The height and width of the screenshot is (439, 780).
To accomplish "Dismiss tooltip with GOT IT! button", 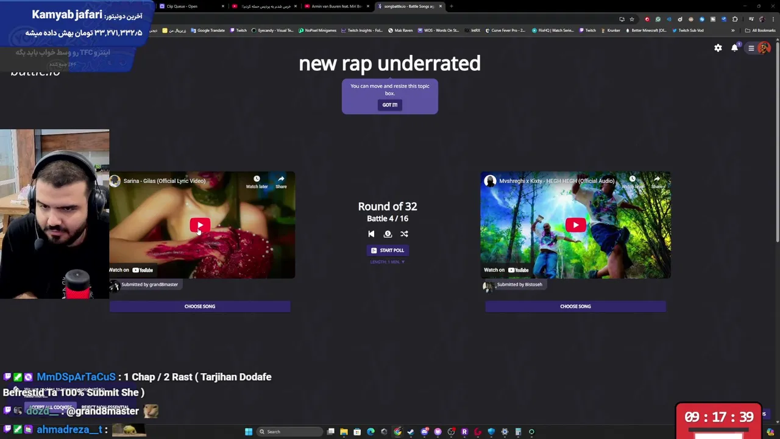I will 390,105.
